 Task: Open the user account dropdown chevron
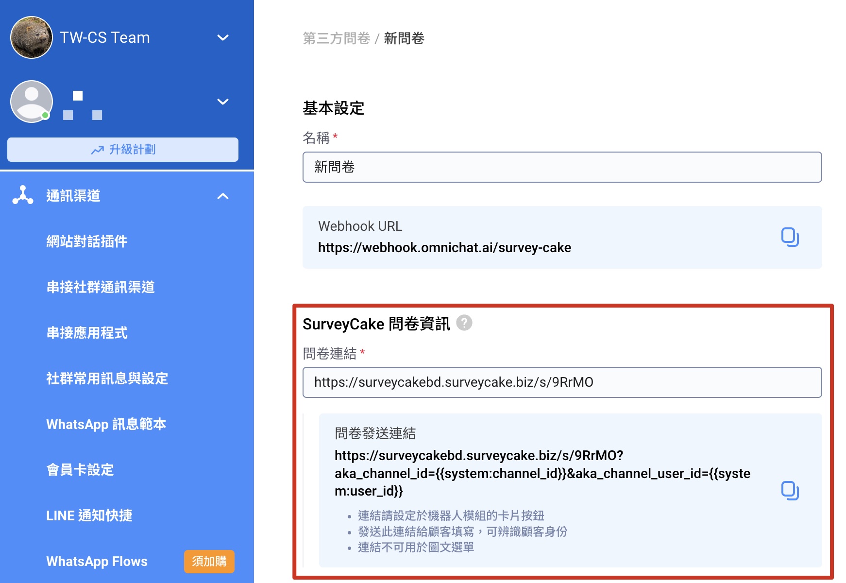[x=223, y=102]
